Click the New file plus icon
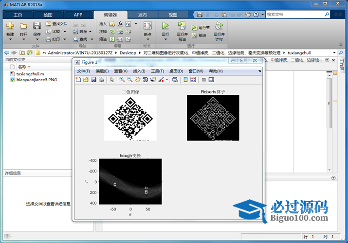 (10, 26)
